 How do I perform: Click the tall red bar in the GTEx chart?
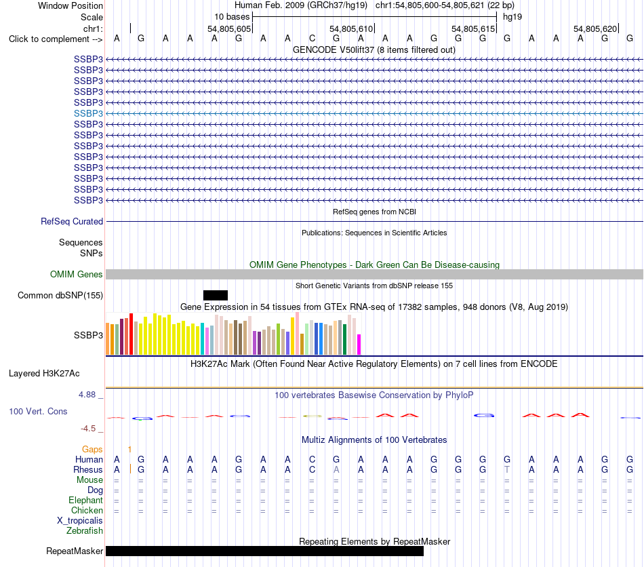[131, 334]
